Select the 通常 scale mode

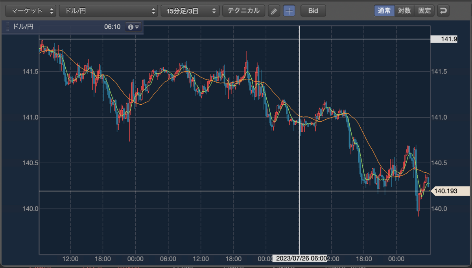tap(384, 11)
